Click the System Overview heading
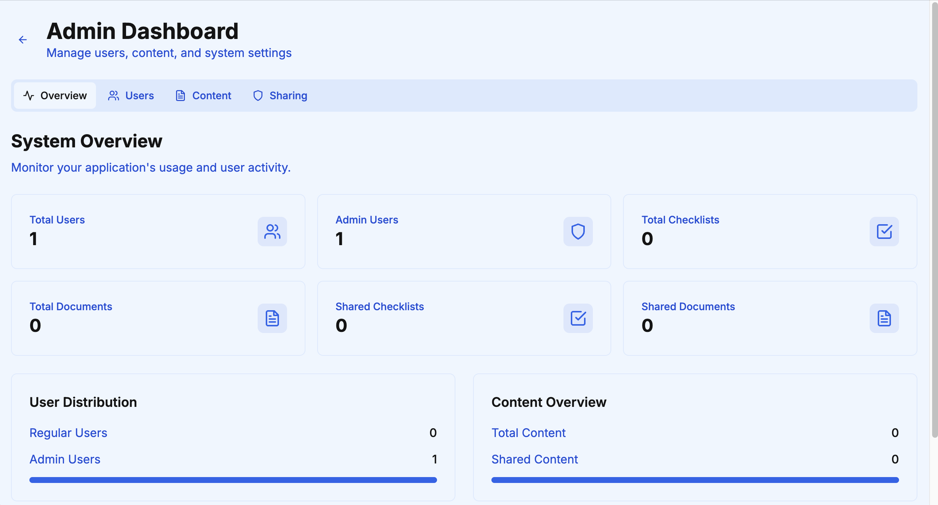Viewport: 938px width, 505px height. pyautogui.click(x=87, y=141)
